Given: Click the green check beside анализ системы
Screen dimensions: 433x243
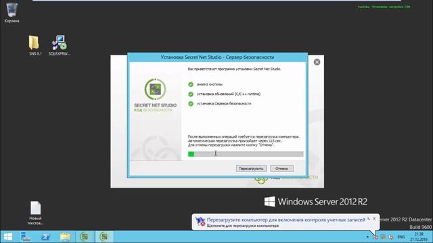Looking at the screenshot, I should pos(191,84).
